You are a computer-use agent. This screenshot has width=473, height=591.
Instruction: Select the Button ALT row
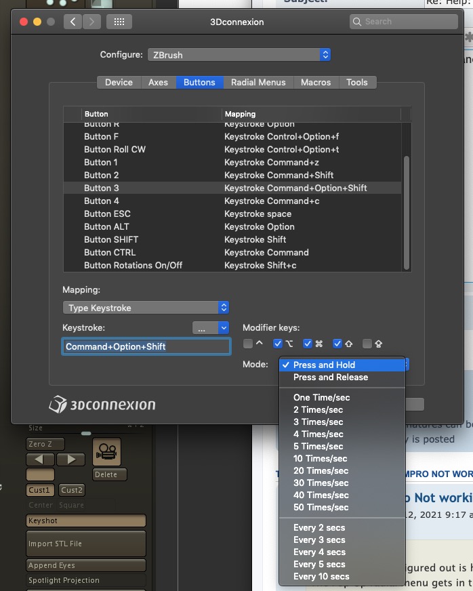232,226
